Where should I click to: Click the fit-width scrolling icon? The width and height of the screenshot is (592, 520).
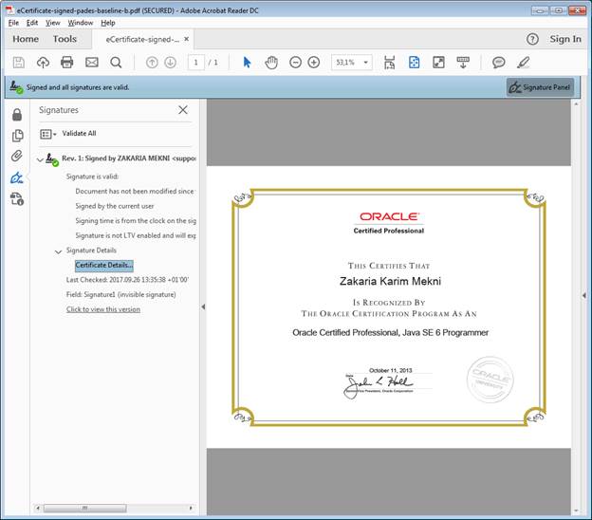[389, 63]
